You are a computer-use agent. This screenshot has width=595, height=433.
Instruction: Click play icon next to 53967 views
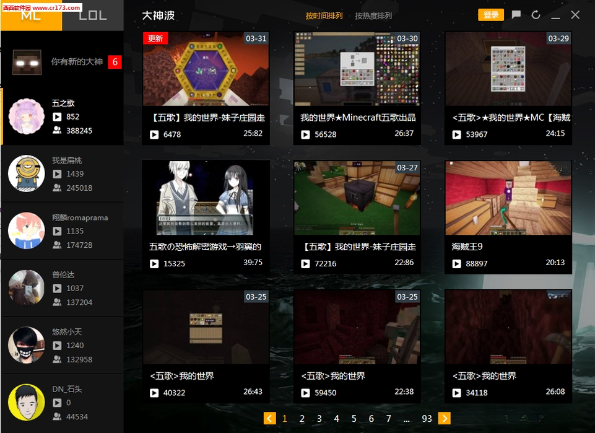tap(456, 134)
